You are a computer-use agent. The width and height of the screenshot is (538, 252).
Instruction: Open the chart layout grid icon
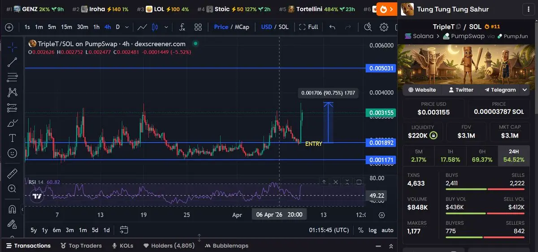198,27
